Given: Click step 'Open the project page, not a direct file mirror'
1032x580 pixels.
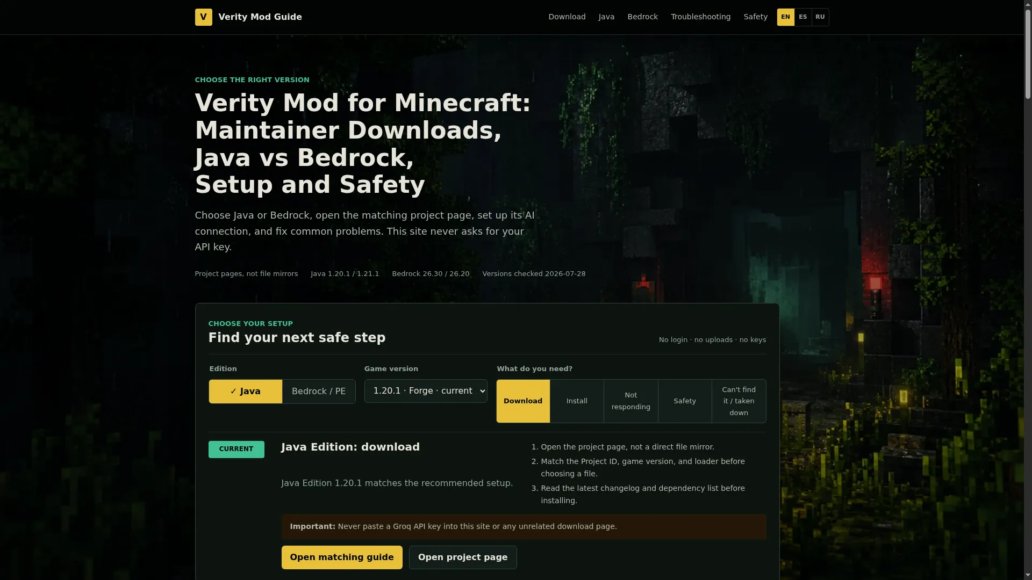Looking at the screenshot, I should (x=627, y=447).
